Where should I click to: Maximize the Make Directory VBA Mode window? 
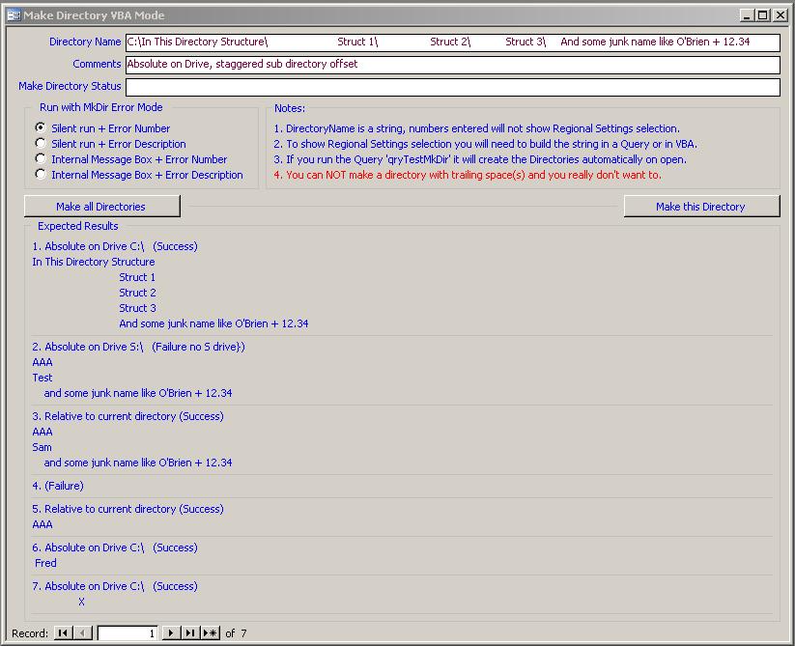(762, 15)
